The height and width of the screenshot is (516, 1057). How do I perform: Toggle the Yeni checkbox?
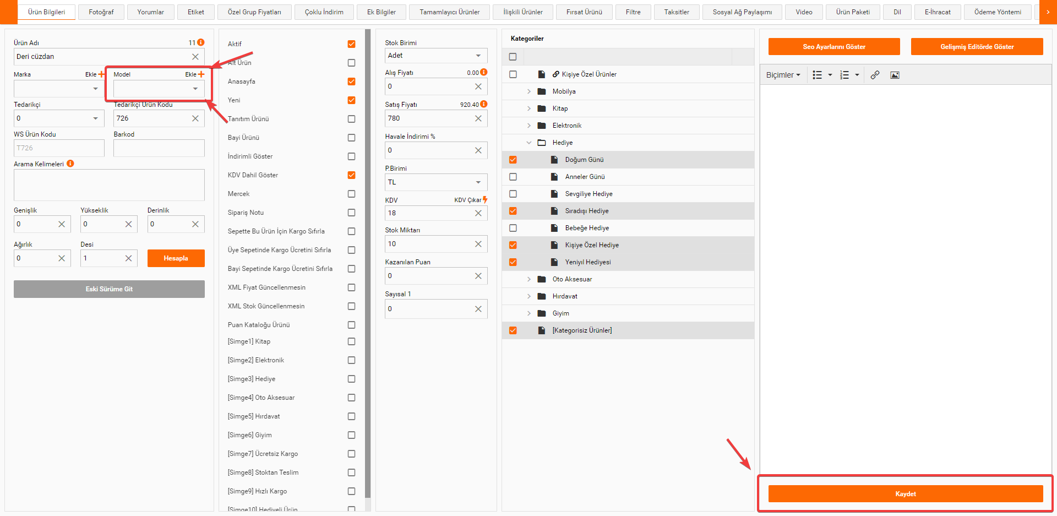click(x=351, y=100)
